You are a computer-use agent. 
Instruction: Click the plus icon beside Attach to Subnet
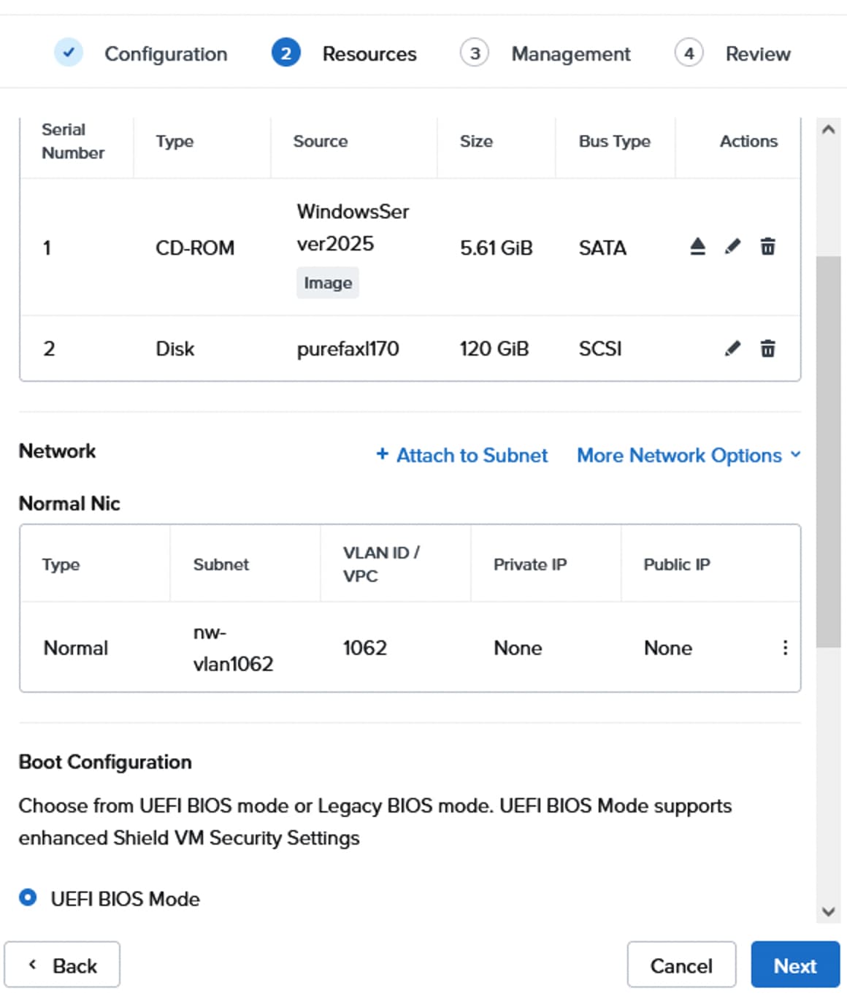(x=382, y=454)
